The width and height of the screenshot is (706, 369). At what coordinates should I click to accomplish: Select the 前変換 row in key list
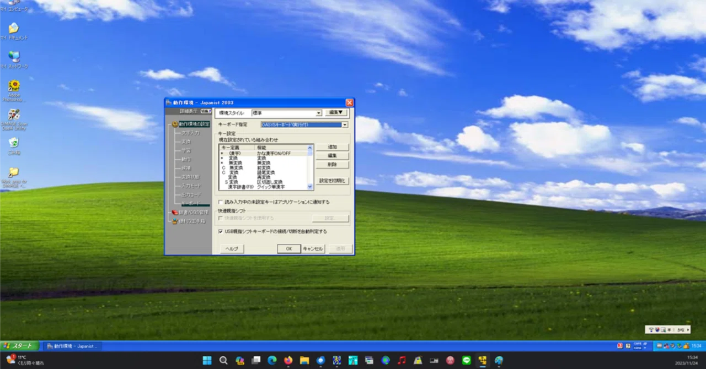[264, 167]
